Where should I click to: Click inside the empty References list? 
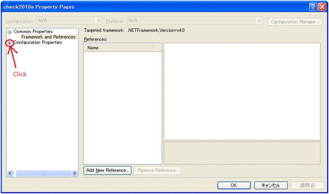(122, 105)
